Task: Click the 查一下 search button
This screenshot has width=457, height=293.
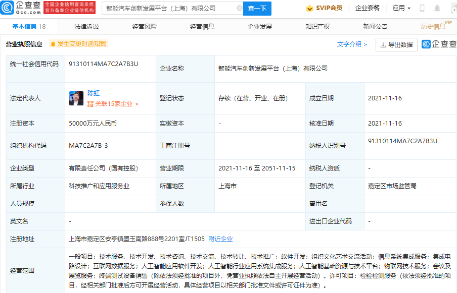Action: click(x=257, y=9)
